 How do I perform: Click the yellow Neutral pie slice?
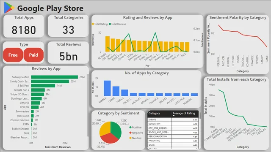click(x=105, y=128)
